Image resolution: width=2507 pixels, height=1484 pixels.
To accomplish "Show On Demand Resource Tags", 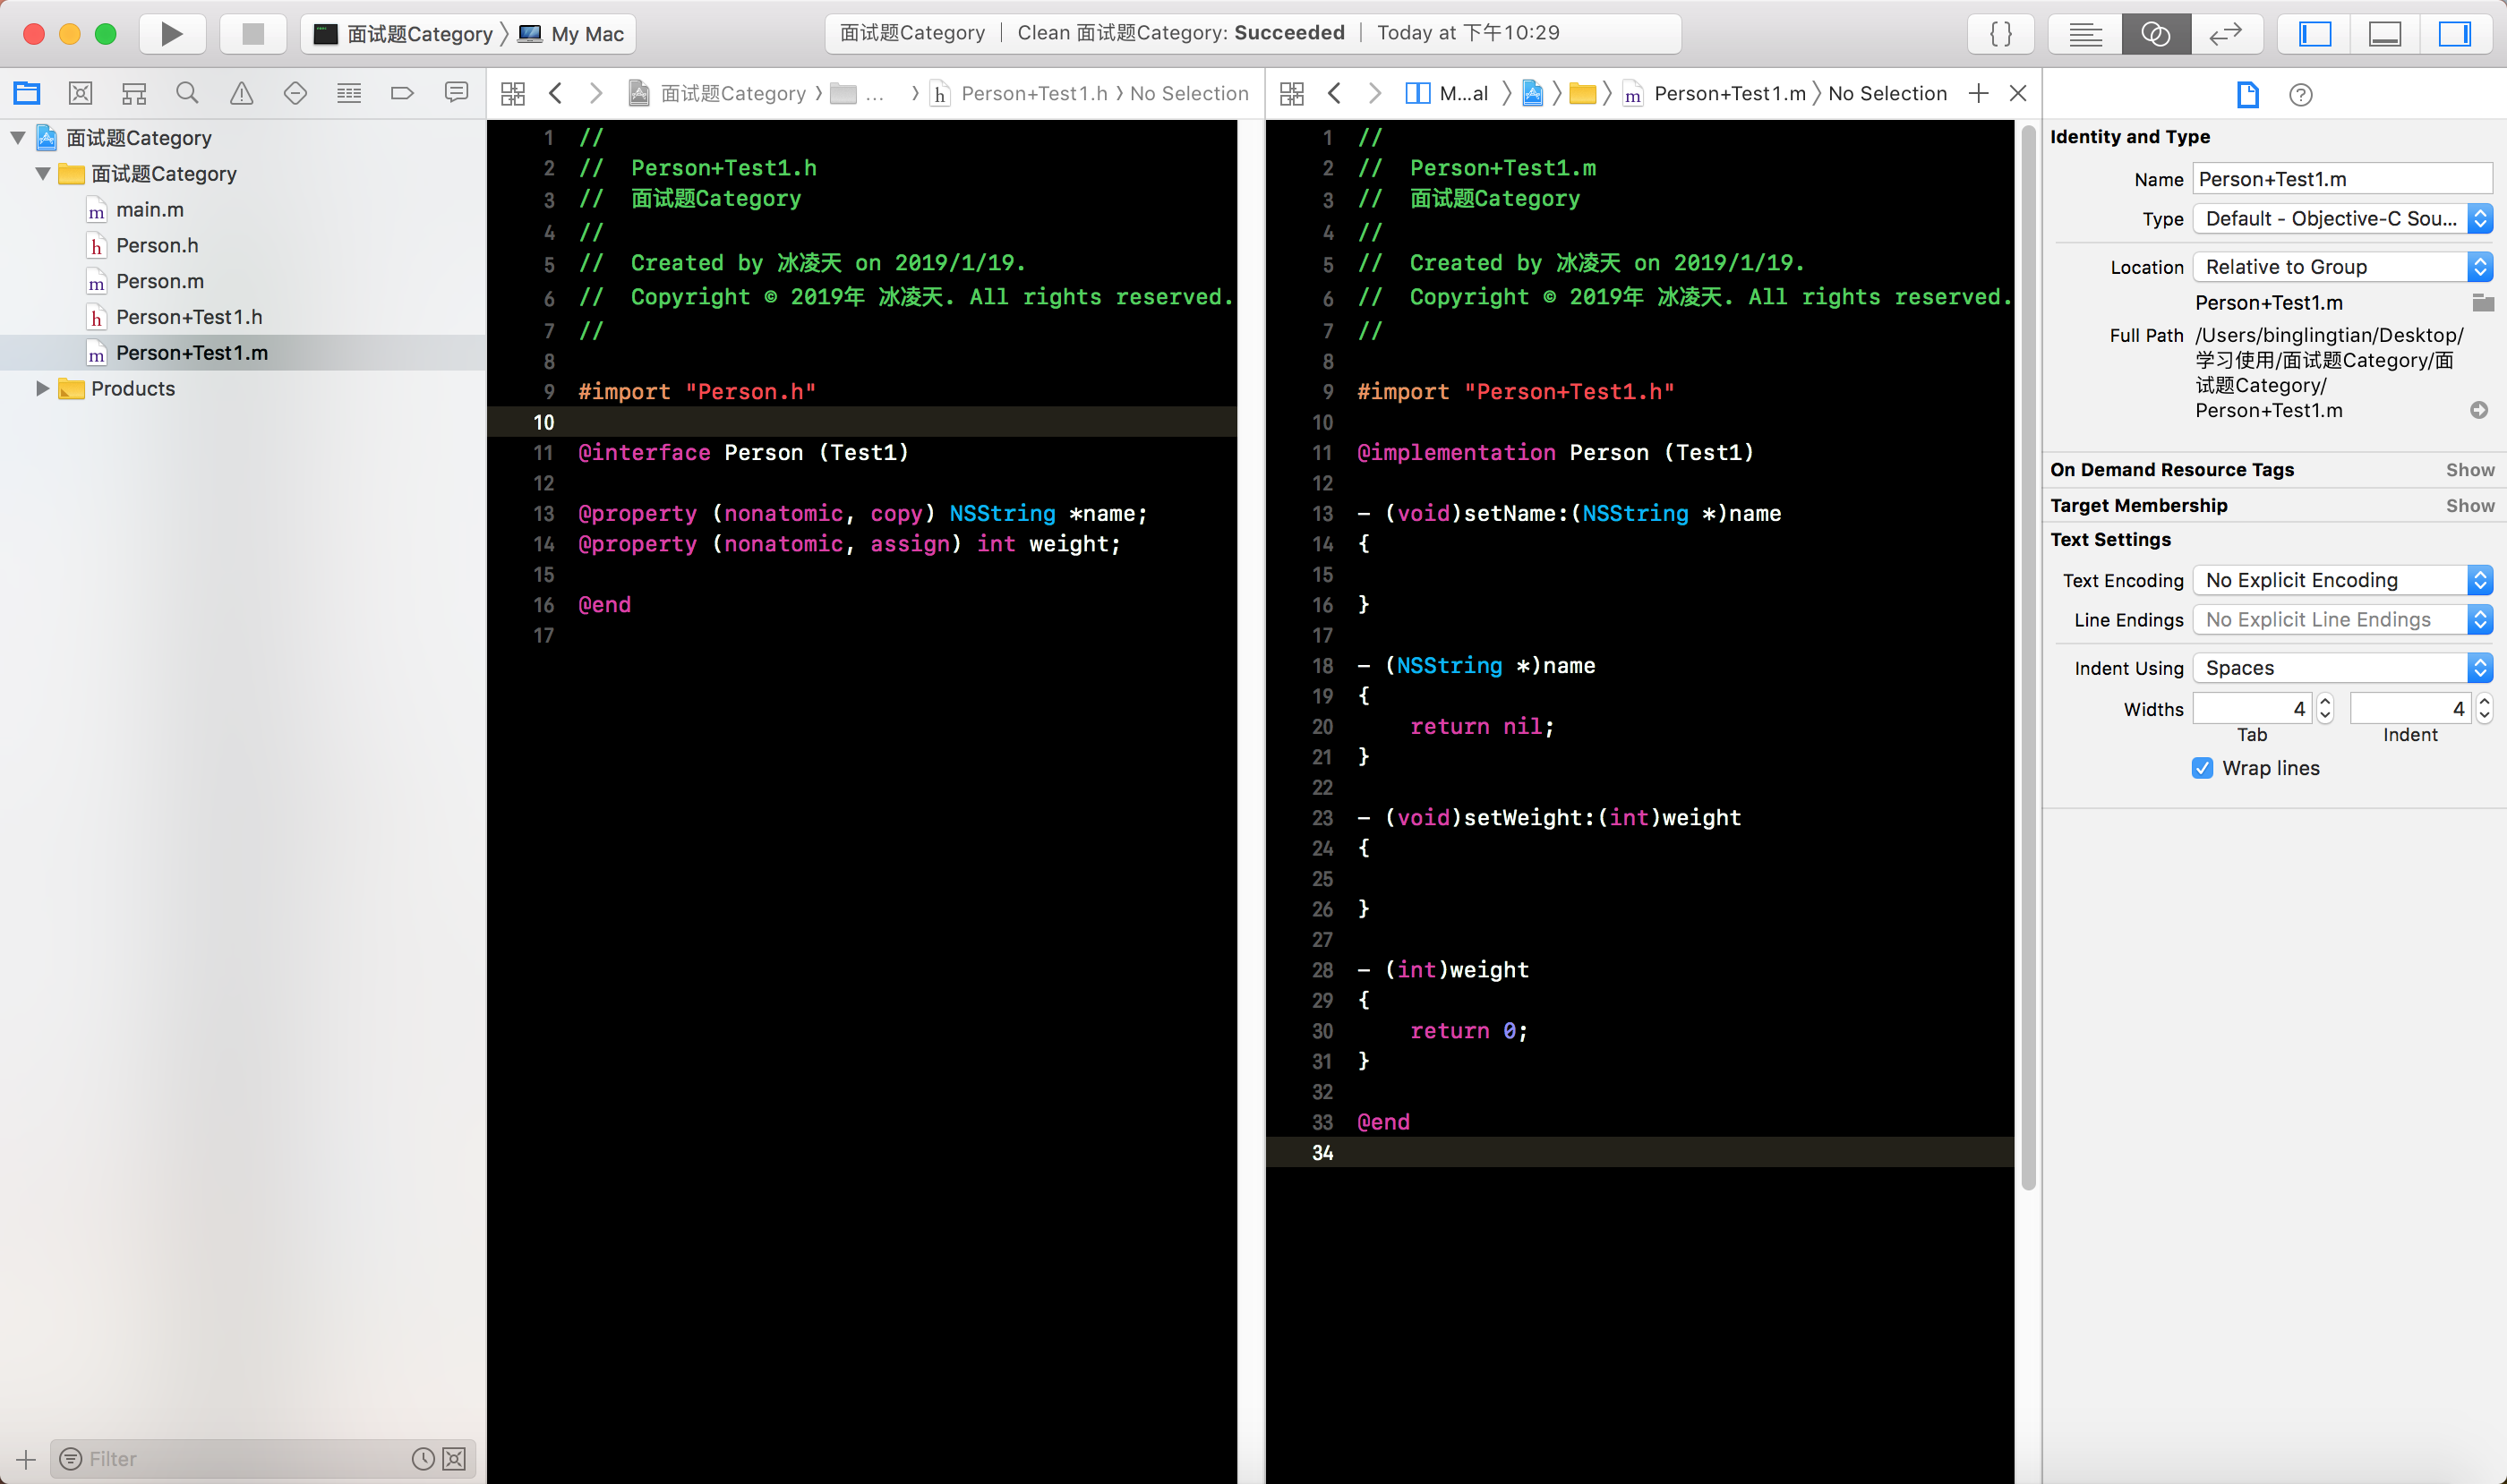I will tap(2469, 470).
